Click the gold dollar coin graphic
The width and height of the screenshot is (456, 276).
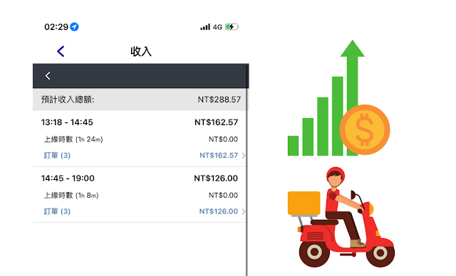[x=365, y=129]
